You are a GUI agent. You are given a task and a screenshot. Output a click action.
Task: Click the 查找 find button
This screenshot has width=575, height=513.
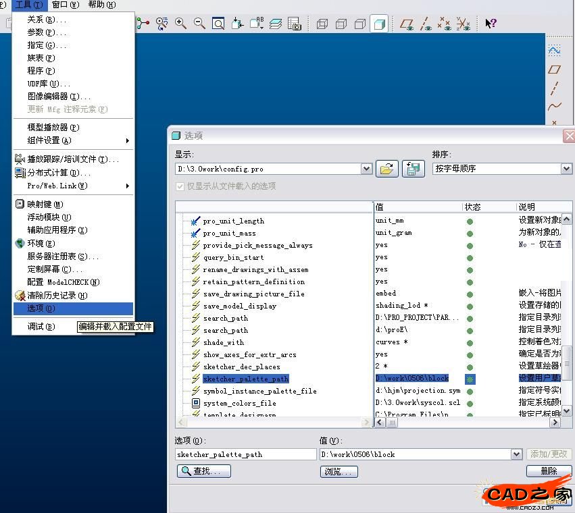tap(203, 471)
